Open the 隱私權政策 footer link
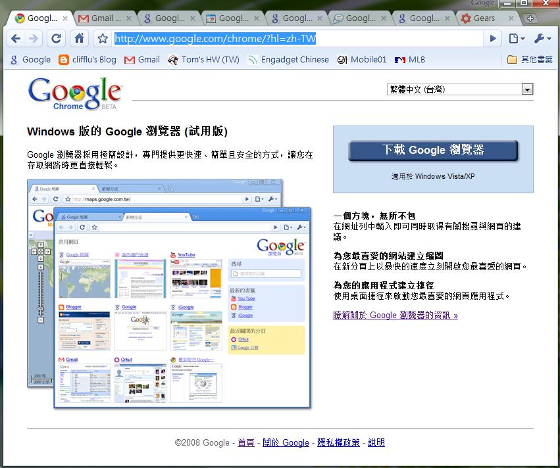 [339, 442]
